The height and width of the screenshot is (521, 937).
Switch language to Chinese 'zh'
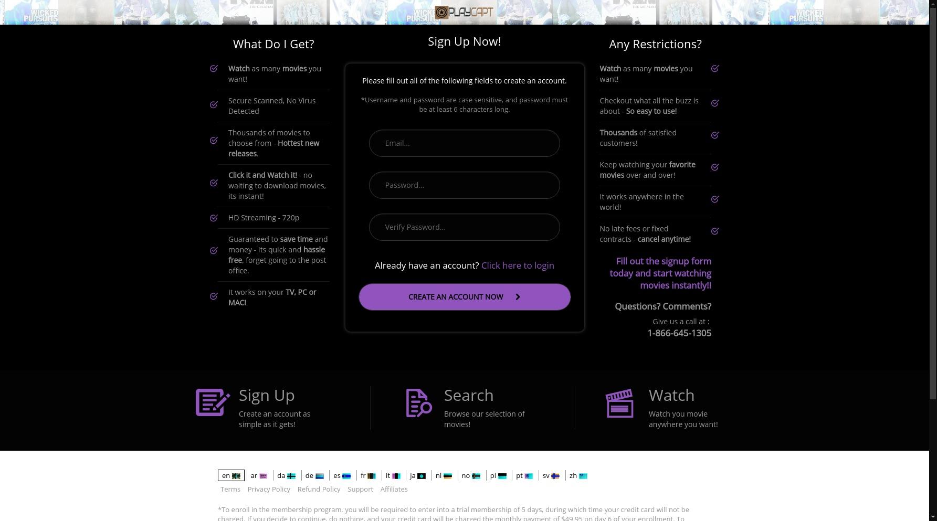pos(578,476)
